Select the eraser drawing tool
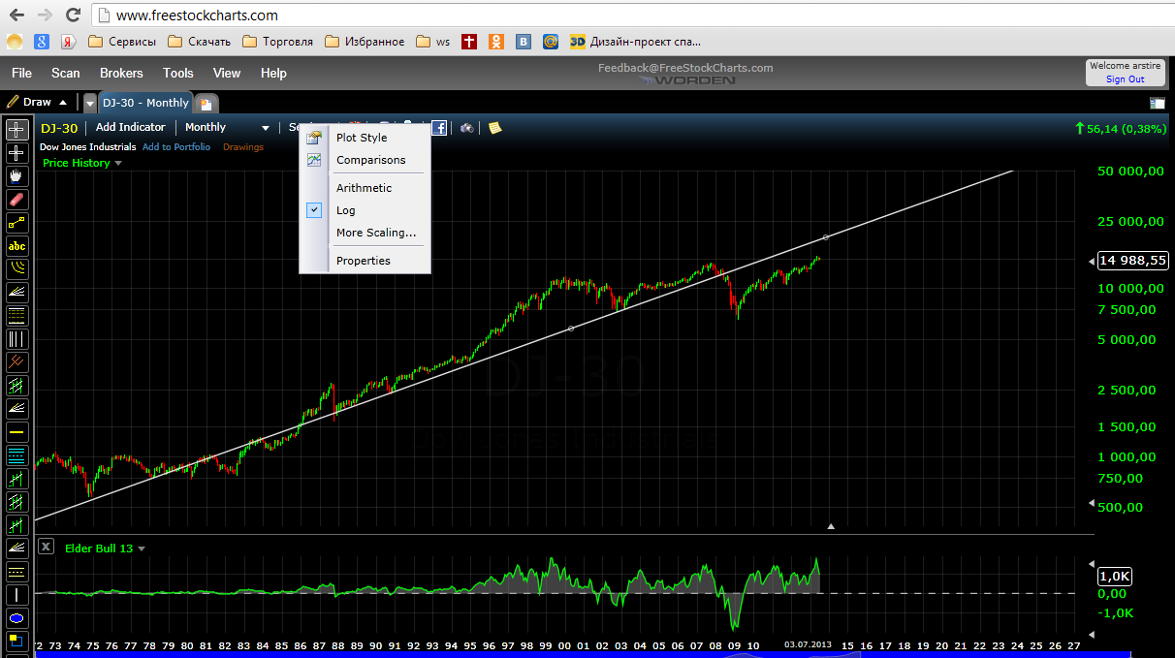 [16, 200]
